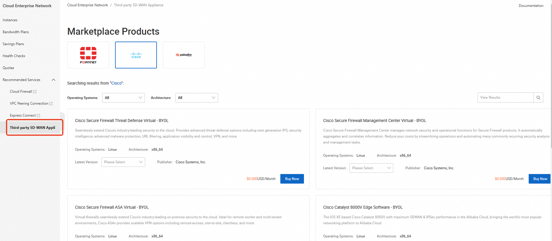Viewport: 552px width, 241px height.
Task: Select the Palo Alto vendor logo card
Action: coord(184,55)
